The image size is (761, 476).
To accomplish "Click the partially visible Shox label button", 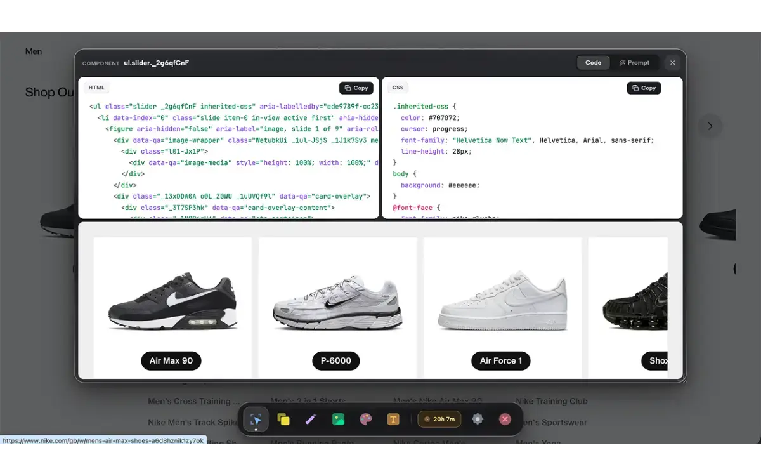I will [x=655, y=361].
